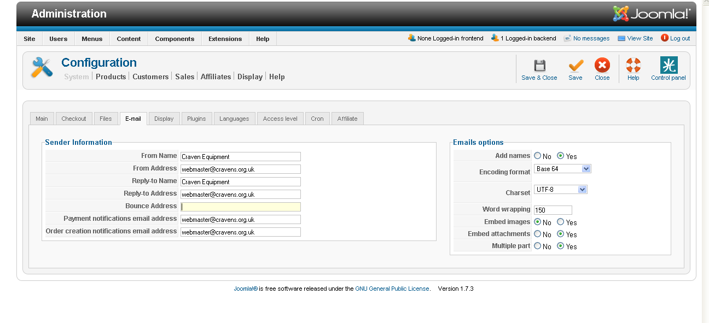Set Embed attachments to Yes

coord(560,234)
